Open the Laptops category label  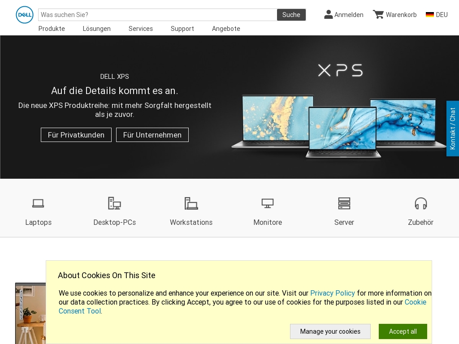click(x=39, y=222)
